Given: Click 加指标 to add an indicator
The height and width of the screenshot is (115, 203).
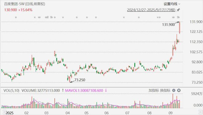Looking at the screenshot, I should click(x=154, y=90).
